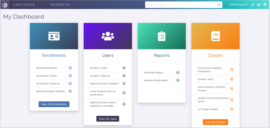
Task: Click the book icon on Classes card
Action: coord(216,36)
